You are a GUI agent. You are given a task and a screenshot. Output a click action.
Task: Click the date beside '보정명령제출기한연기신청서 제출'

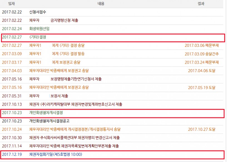click(x=12, y=79)
